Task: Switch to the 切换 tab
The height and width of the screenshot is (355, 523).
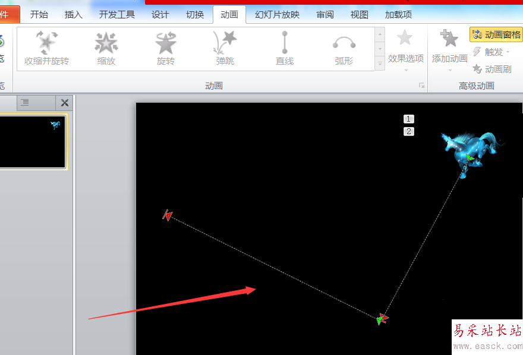Action: tap(195, 15)
